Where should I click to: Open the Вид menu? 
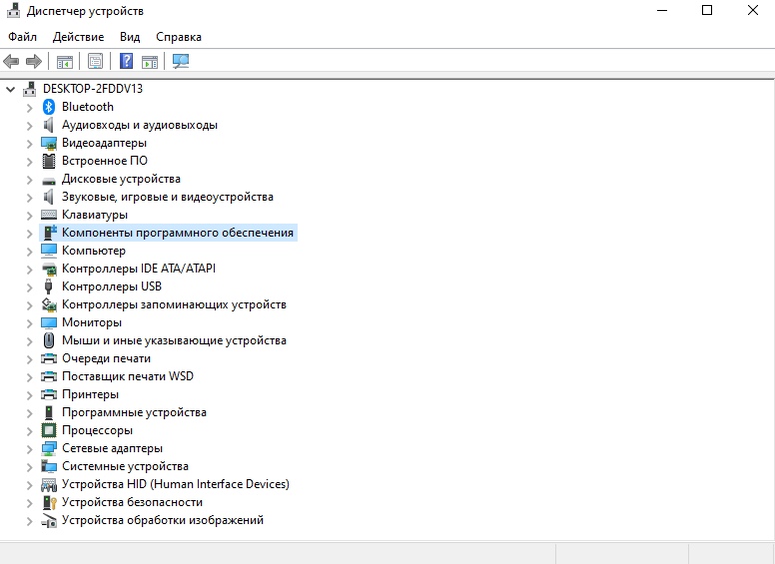[130, 37]
